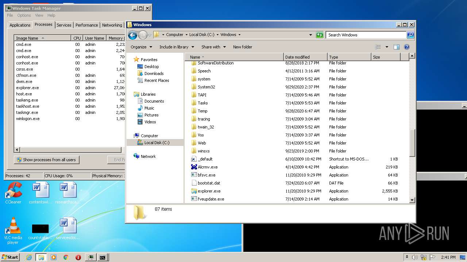Select the explorer.exe file in Windows folder

[x=209, y=191]
